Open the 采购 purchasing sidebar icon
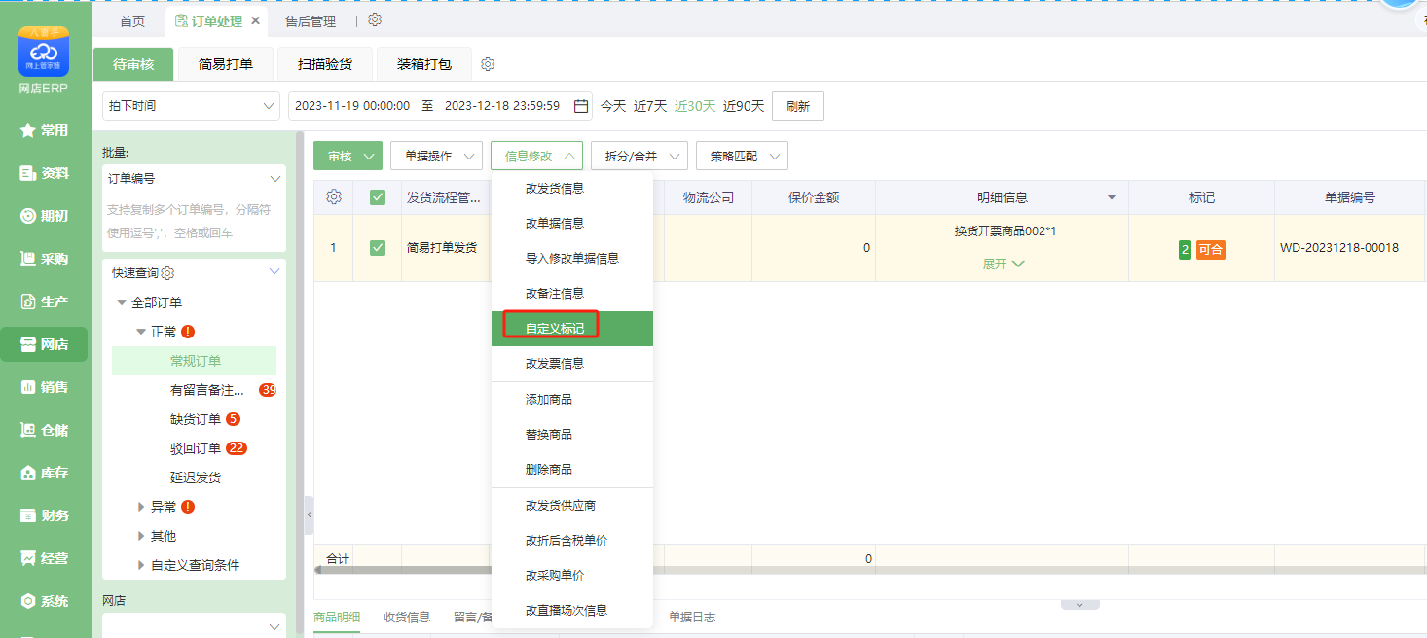 (x=44, y=259)
